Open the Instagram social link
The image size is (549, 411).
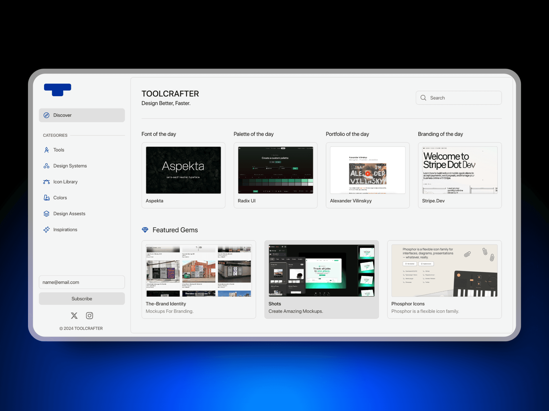[x=89, y=315]
